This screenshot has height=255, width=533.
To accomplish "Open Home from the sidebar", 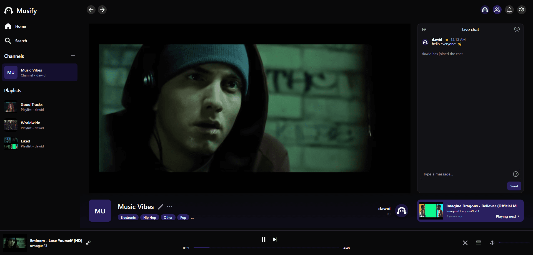I will (x=16, y=26).
